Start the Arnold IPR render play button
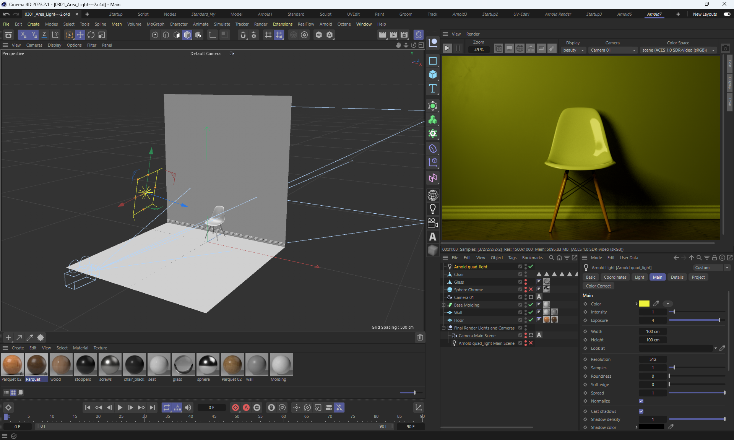 pos(447,48)
